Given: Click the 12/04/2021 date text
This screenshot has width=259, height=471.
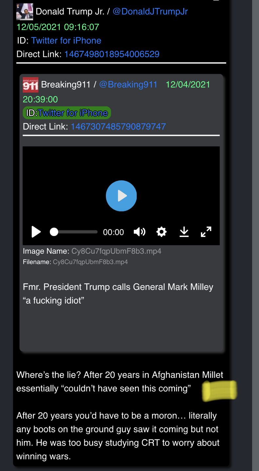Looking at the screenshot, I should tap(188, 84).
